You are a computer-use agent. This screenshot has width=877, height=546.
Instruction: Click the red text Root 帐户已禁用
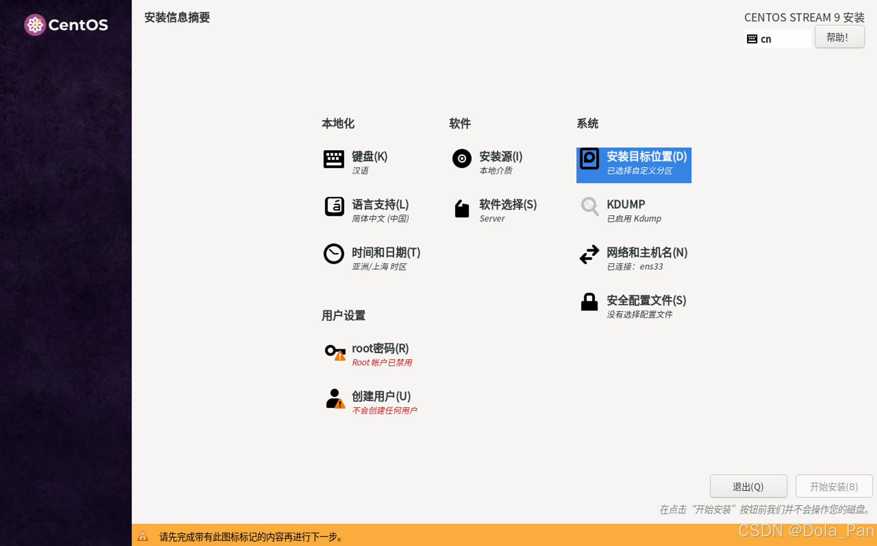382,363
